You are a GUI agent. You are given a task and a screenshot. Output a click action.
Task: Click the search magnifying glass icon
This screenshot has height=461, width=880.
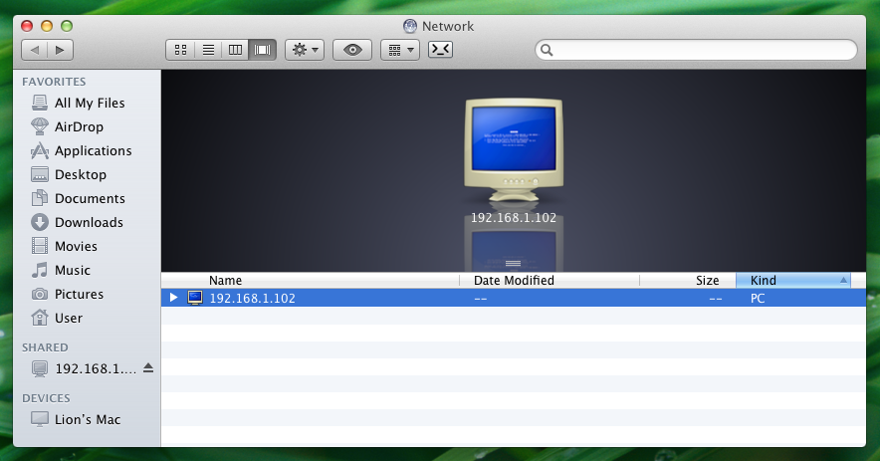click(547, 50)
